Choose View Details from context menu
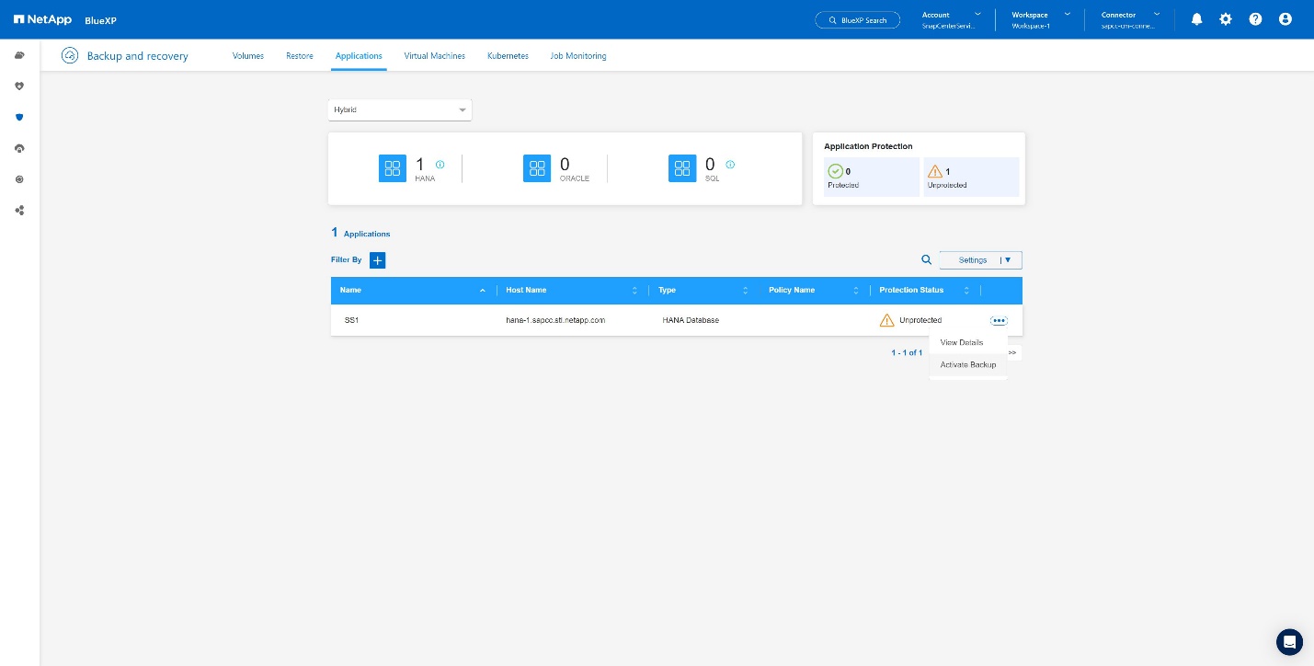The width and height of the screenshot is (1314, 666). (x=961, y=342)
